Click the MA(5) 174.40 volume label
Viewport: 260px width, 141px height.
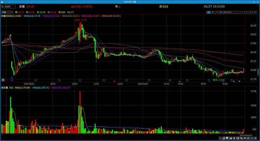[22, 88]
